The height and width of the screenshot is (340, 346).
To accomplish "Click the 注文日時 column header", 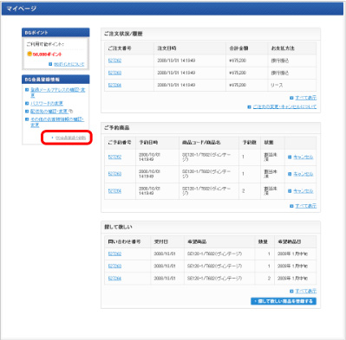I will pyautogui.click(x=166, y=48).
